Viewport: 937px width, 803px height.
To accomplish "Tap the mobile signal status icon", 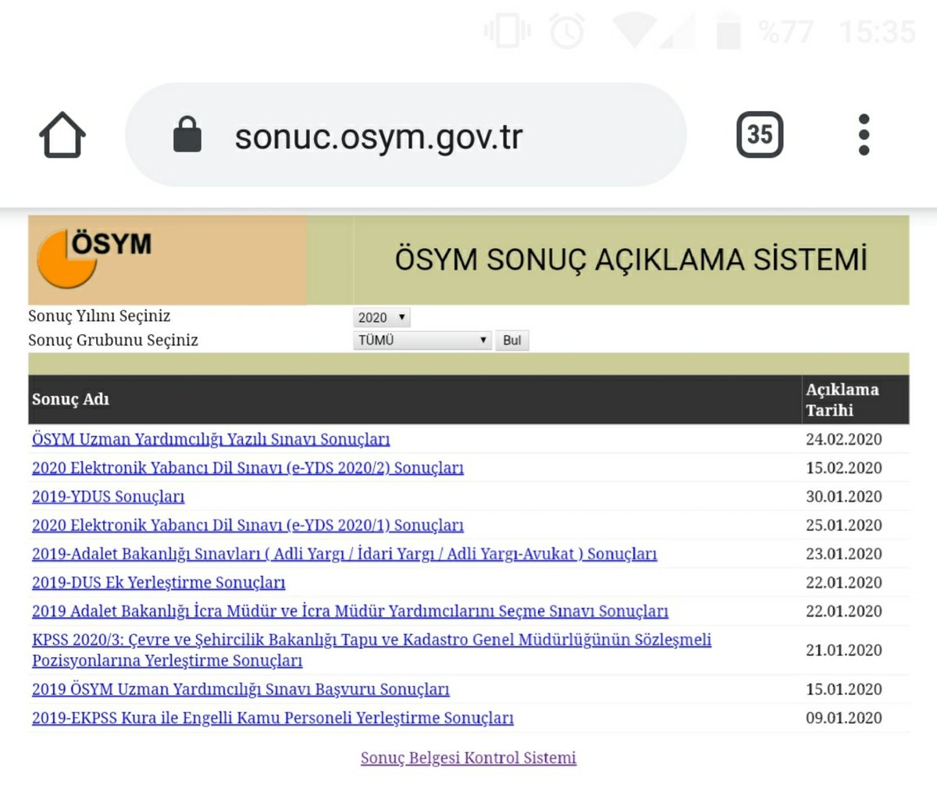I will tap(676, 31).
